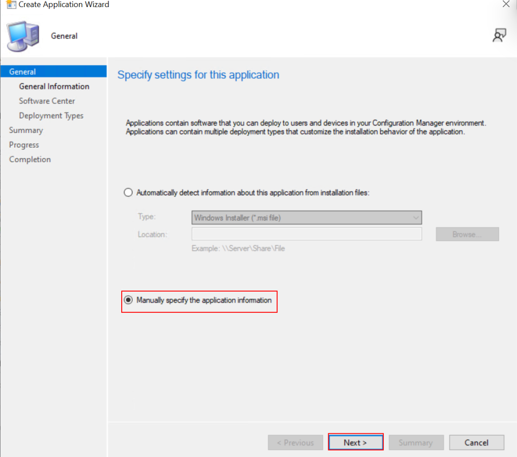The image size is (517, 457).
Task: Click the feedback person icon at top right
Action: pyautogui.click(x=499, y=35)
